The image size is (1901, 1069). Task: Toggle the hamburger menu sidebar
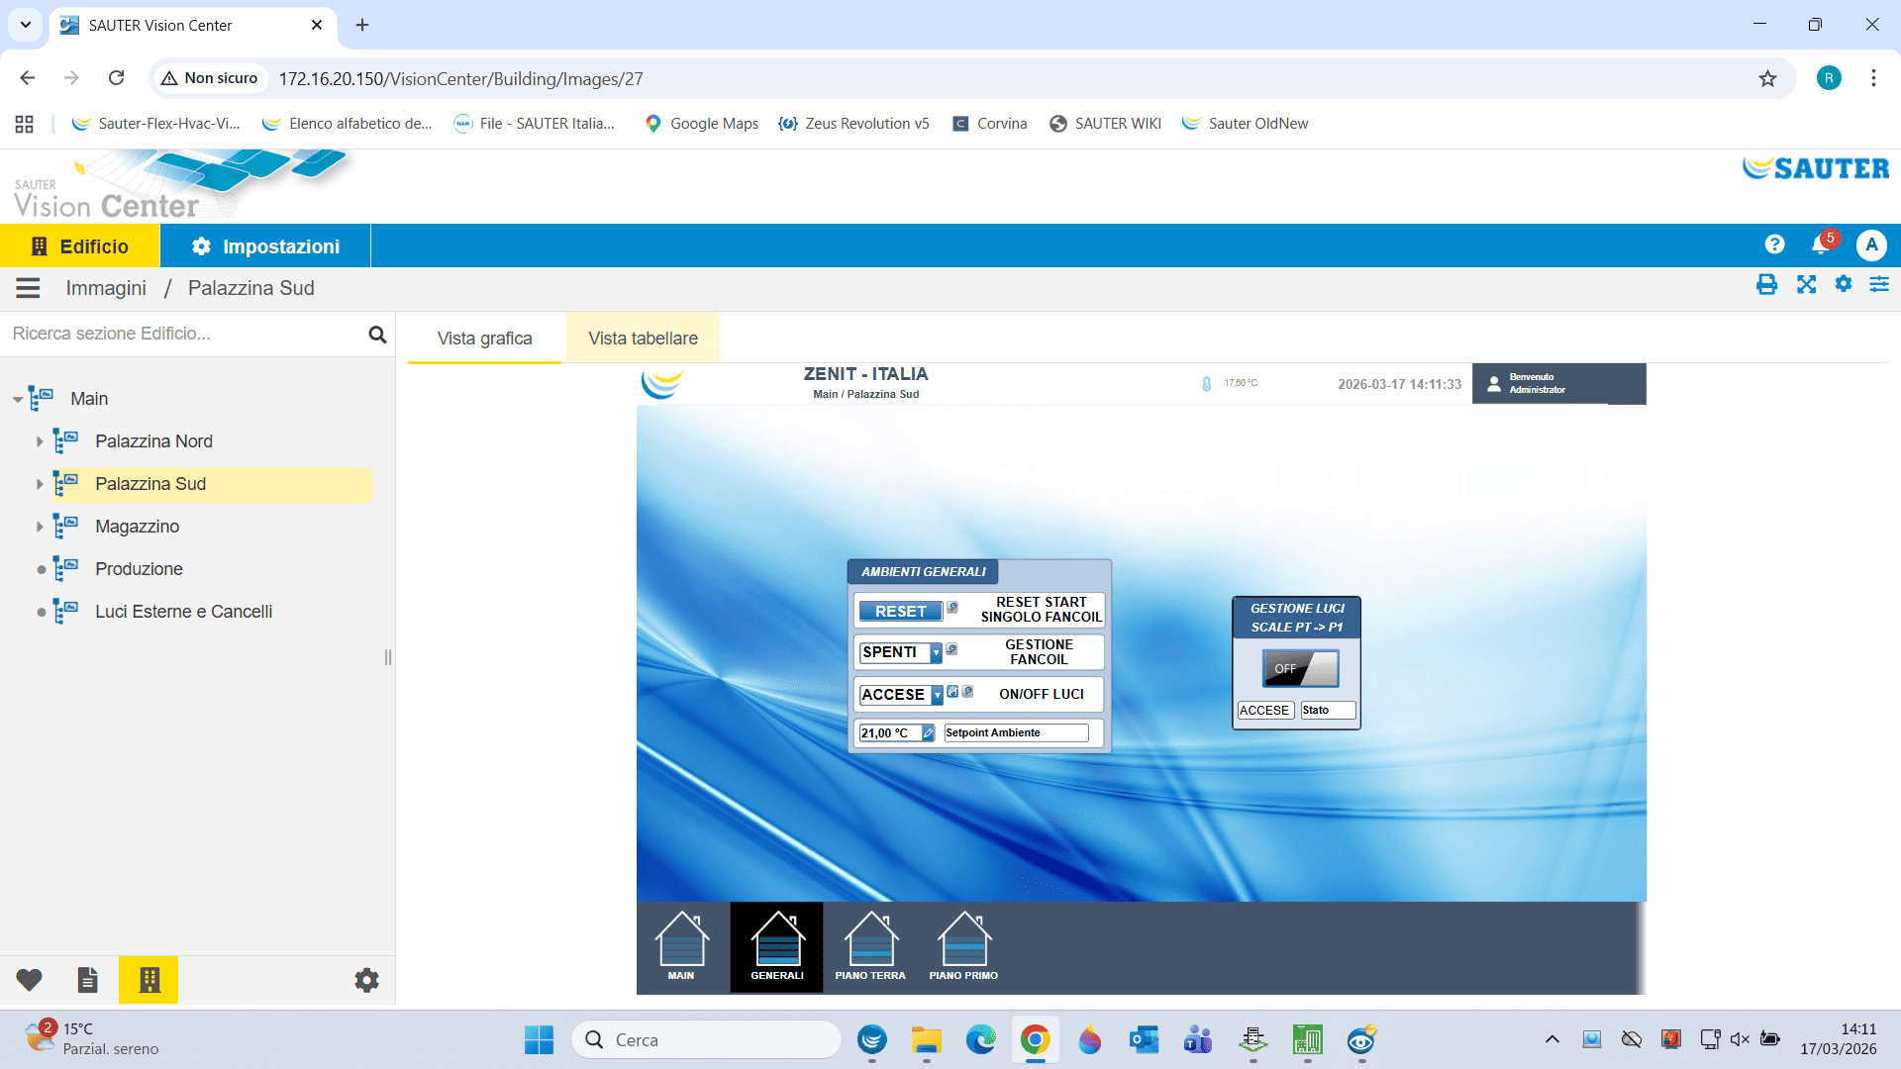(28, 288)
